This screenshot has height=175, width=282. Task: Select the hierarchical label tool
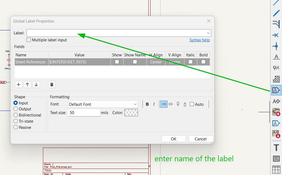point(276,123)
